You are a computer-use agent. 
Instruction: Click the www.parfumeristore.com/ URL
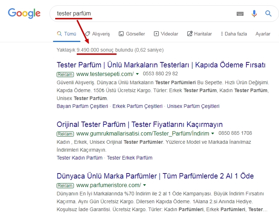(x=109, y=185)
